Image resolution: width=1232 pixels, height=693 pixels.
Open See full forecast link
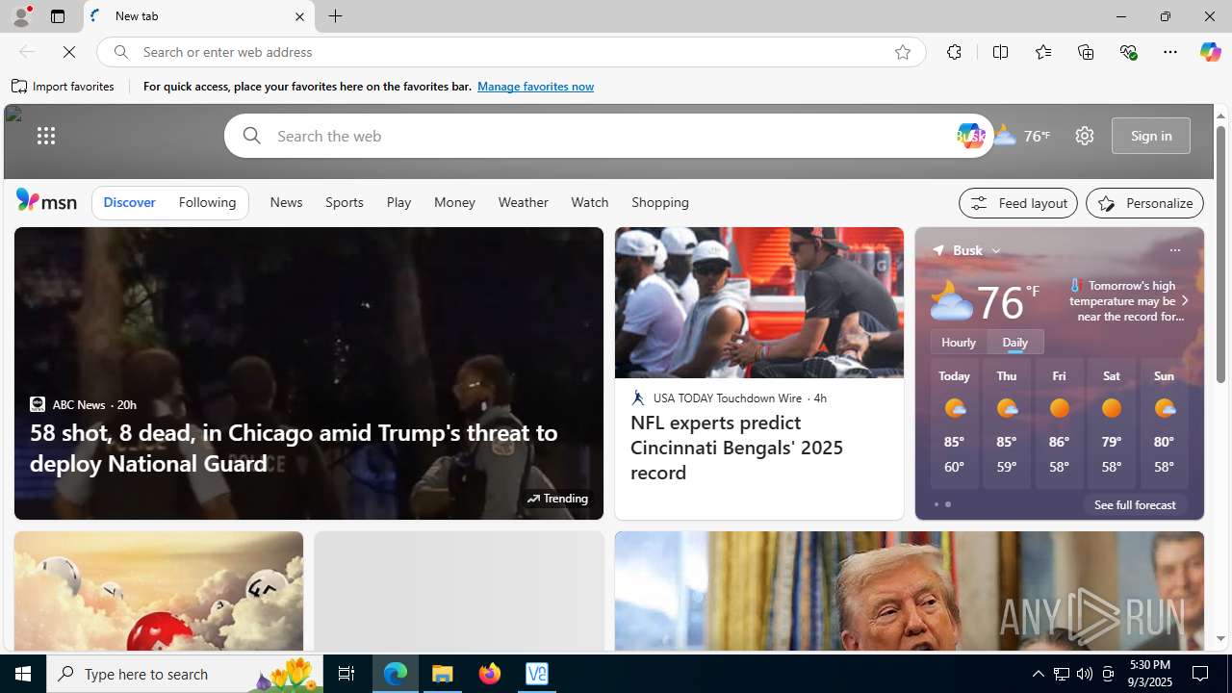tap(1135, 504)
